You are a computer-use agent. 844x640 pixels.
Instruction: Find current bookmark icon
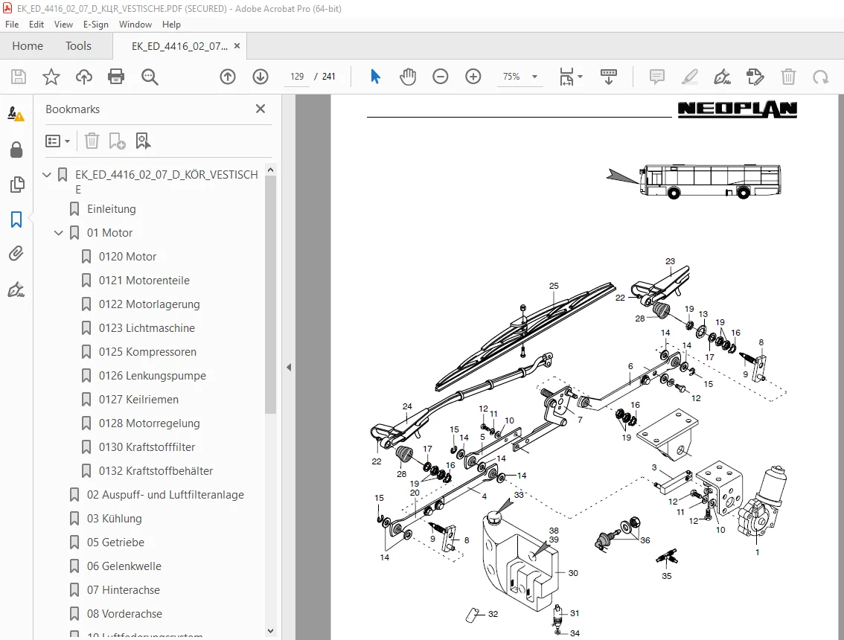coord(143,141)
